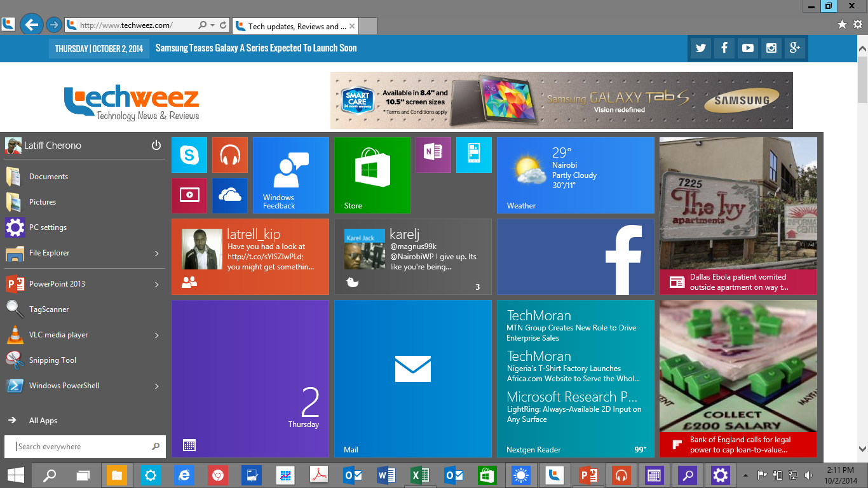Open Adobe Reader from the taskbar
868x488 pixels.
pyautogui.click(x=319, y=475)
